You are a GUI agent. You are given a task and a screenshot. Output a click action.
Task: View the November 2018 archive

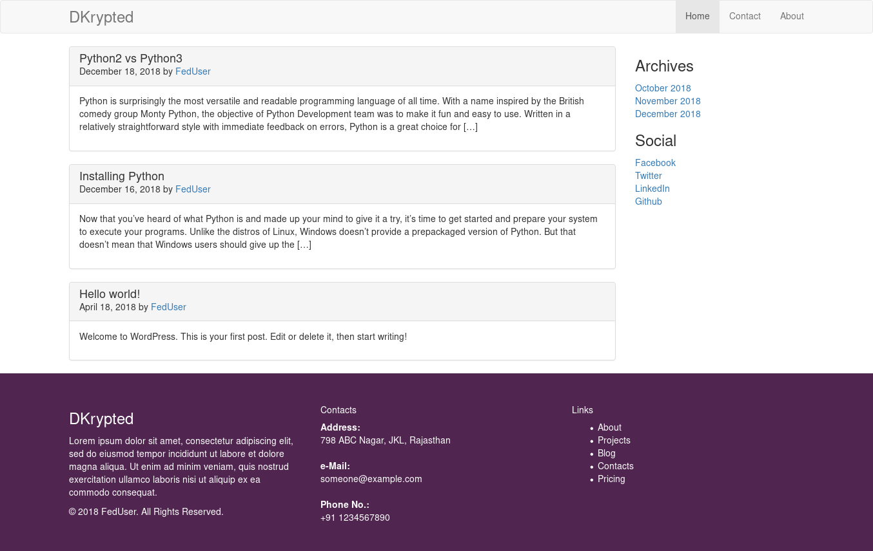pyautogui.click(x=667, y=101)
